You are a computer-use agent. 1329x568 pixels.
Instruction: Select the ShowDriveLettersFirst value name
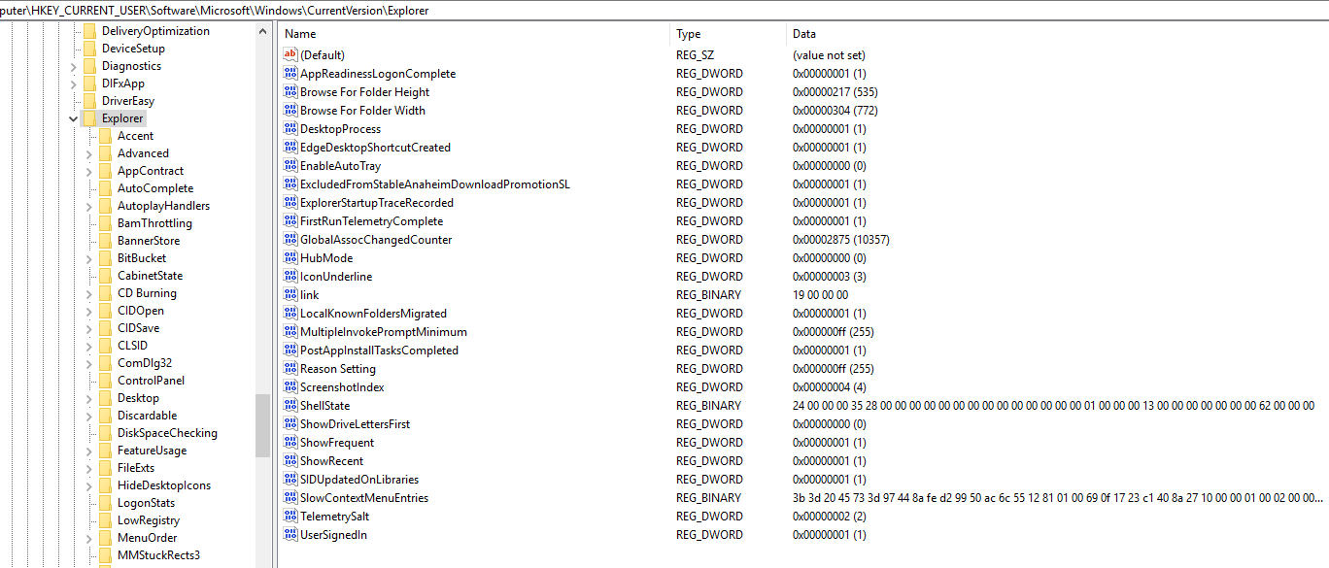tap(355, 424)
